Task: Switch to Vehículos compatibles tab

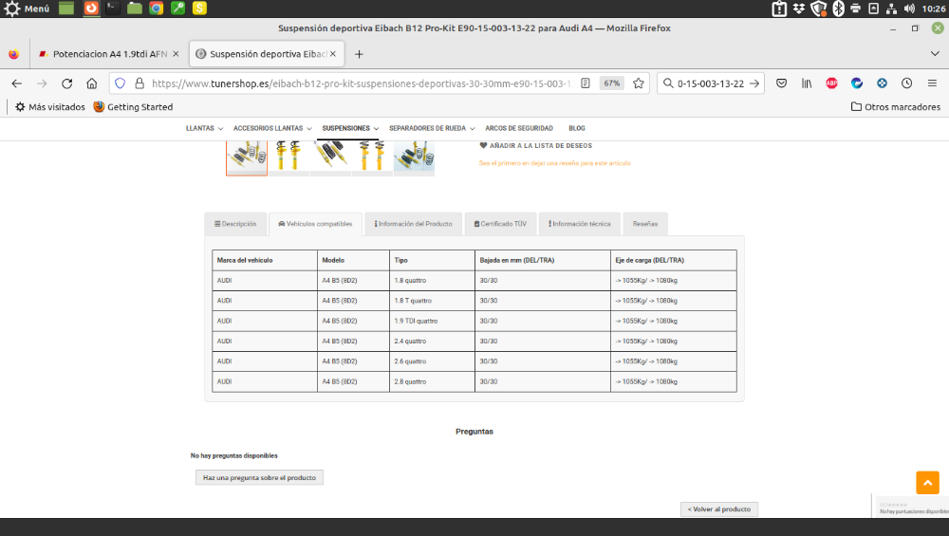Action: (x=315, y=224)
